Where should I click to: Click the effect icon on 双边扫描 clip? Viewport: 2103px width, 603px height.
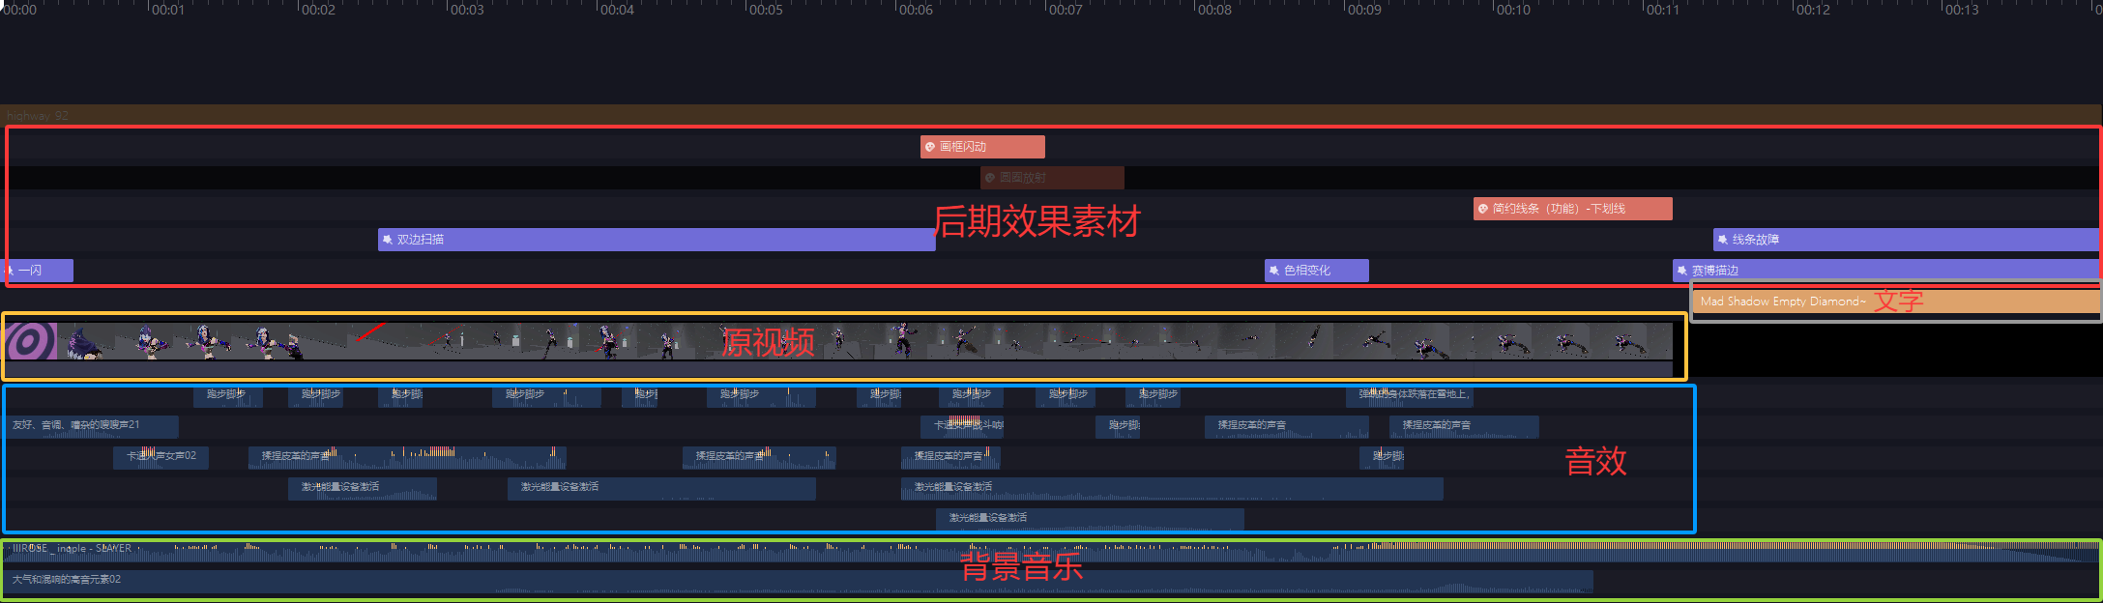[x=388, y=240]
